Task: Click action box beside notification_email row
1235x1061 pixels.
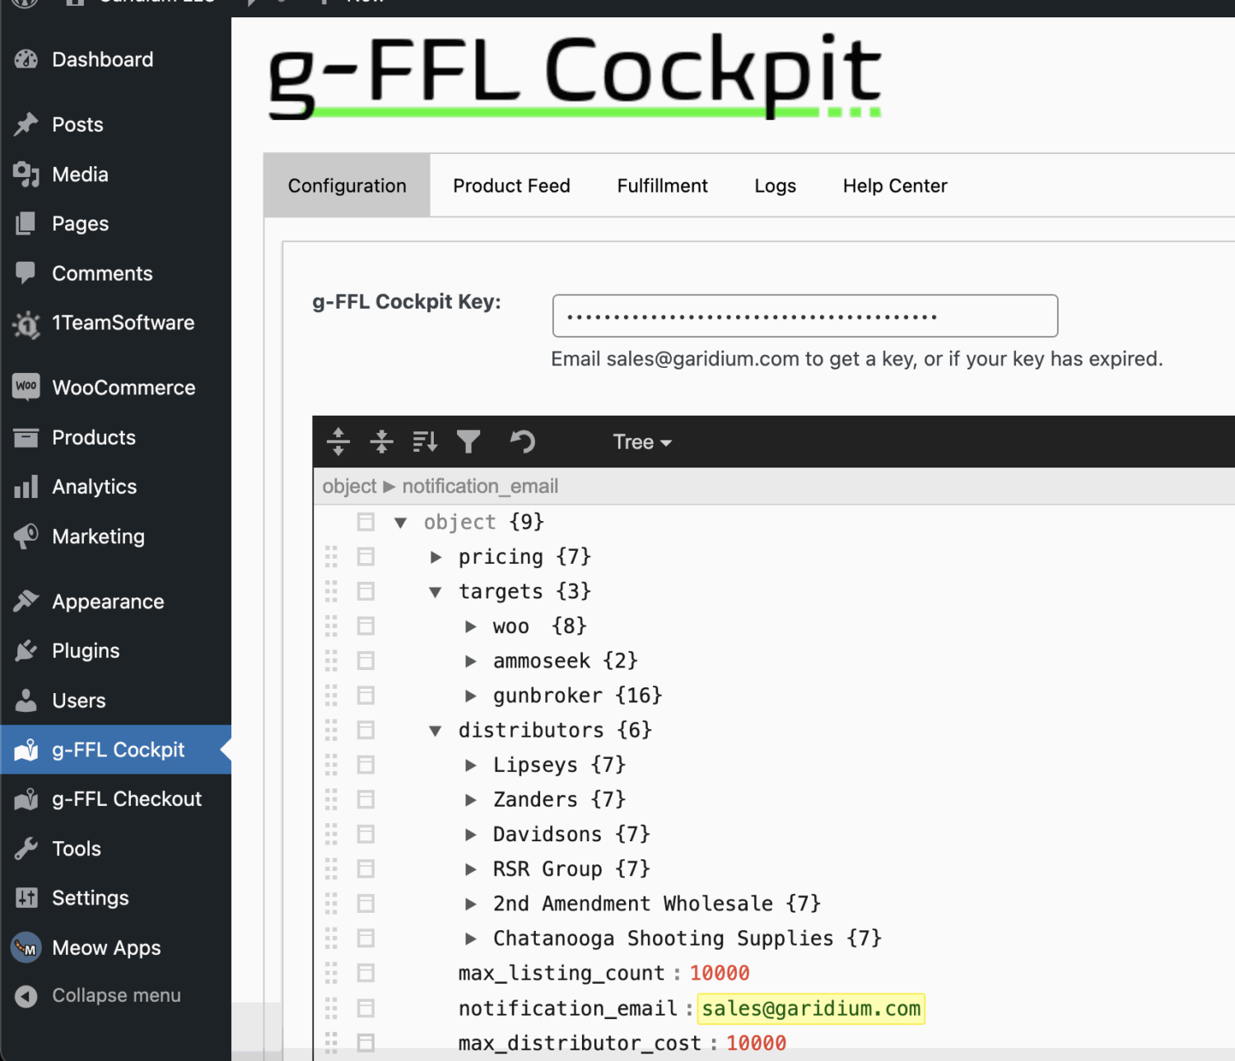Action: pos(366,1007)
